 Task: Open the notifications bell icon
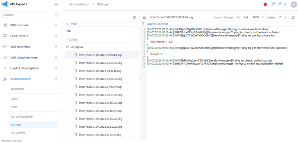click(x=279, y=4)
